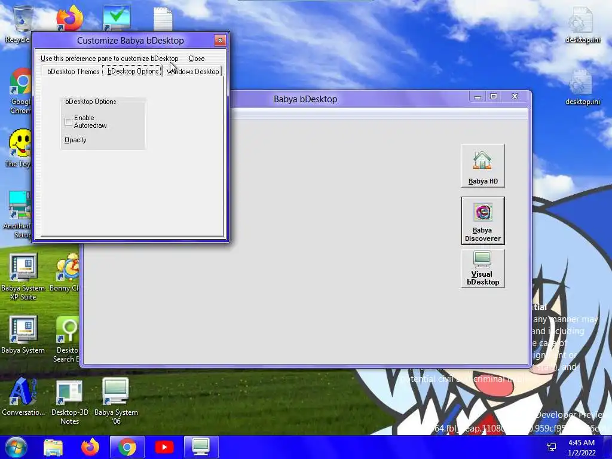
Task: Open the text document desktop icon
Action: click(x=163, y=19)
